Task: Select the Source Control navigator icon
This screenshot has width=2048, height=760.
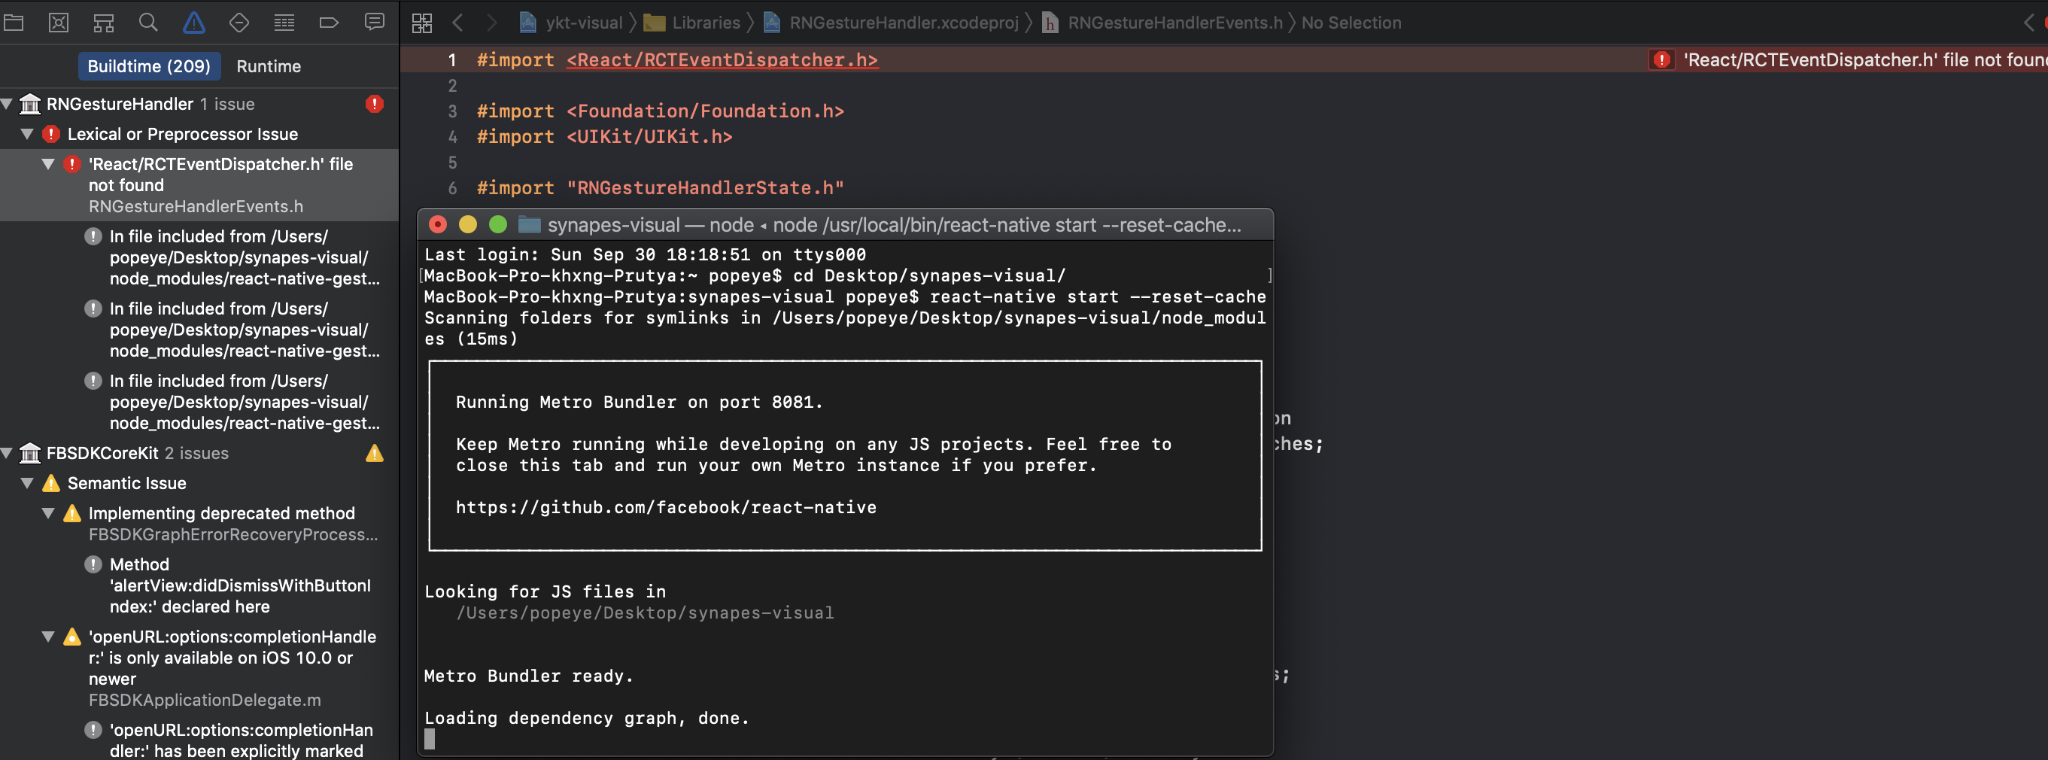Action: 58,23
